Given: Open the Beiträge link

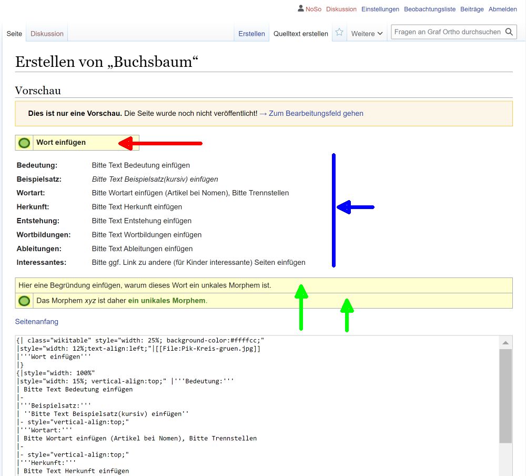Looking at the screenshot, I should [x=472, y=9].
